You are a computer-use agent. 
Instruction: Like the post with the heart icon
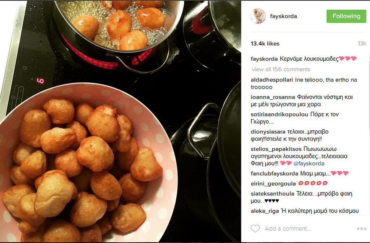[x=255, y=229]
